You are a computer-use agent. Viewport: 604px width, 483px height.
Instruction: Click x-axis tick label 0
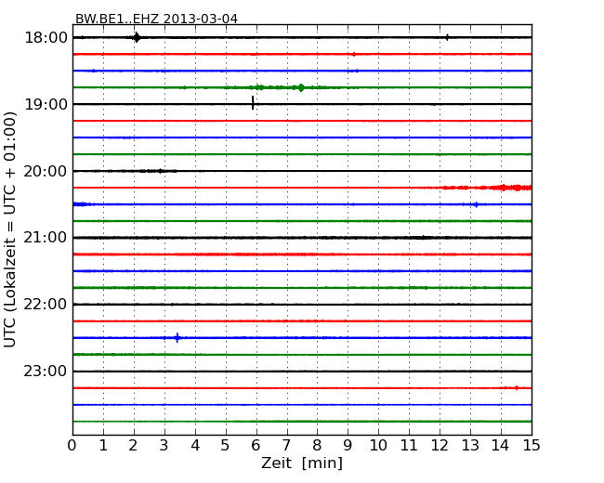tap(72, 445)
